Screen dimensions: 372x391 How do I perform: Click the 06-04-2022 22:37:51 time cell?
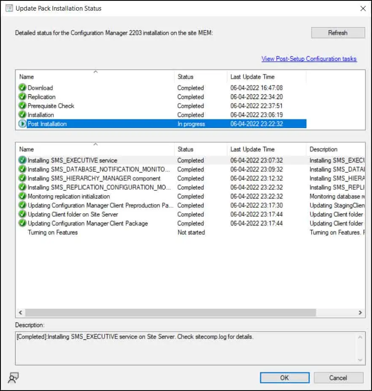pyautogui.click(x=257, y=106)
